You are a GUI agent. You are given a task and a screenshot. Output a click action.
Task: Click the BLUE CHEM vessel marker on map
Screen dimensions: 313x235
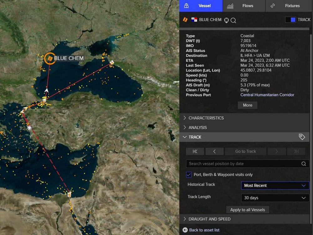click(49, 58)
